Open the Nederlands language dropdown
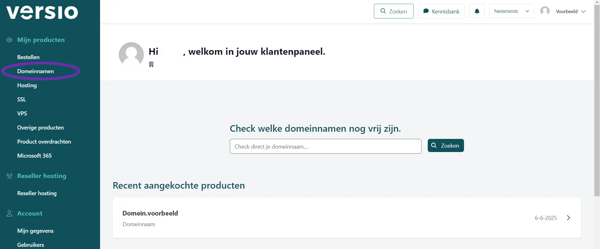 tap(511, 11)
